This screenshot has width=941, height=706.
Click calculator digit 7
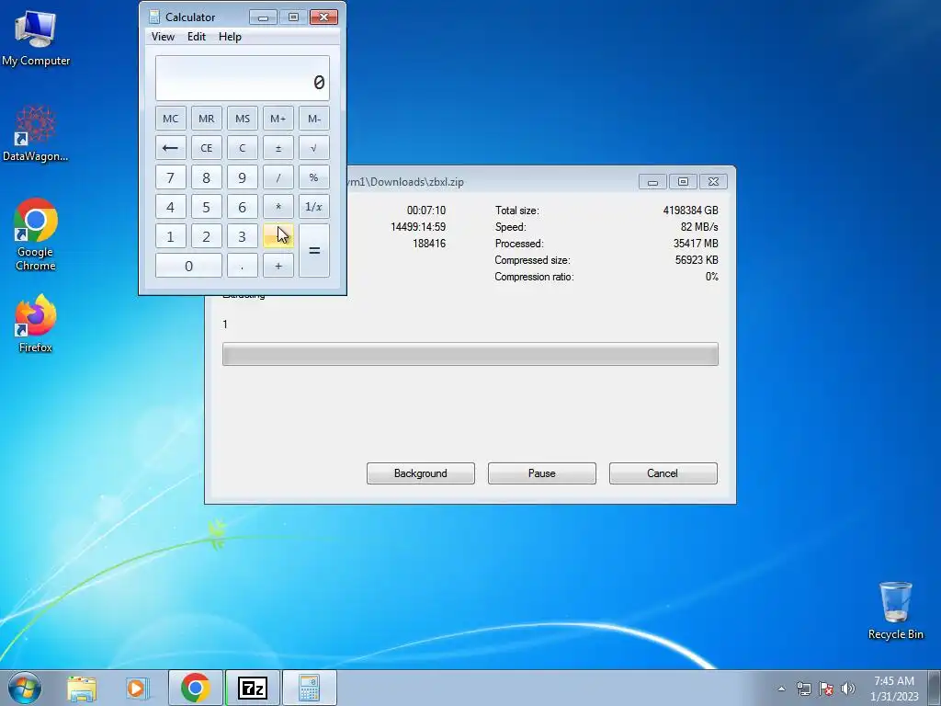pyautogui.click(x=170, y=177)
